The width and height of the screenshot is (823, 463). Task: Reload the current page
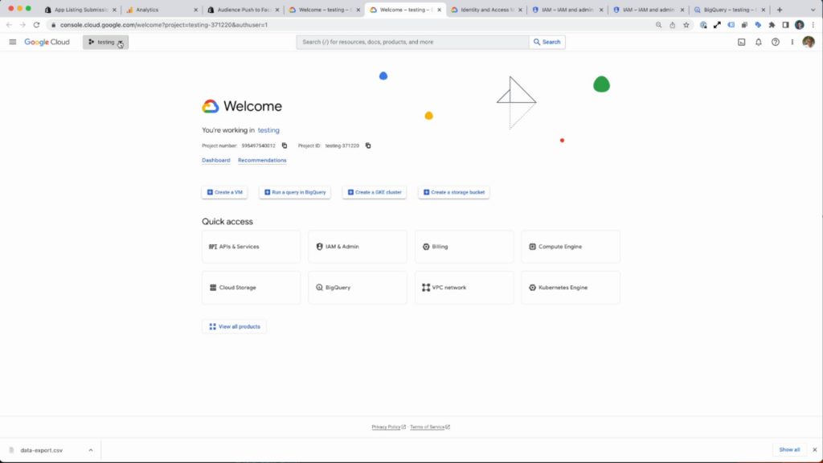tap(36, 25)
